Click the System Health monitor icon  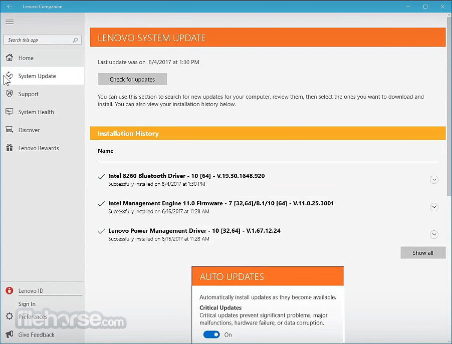pos(10,112)
